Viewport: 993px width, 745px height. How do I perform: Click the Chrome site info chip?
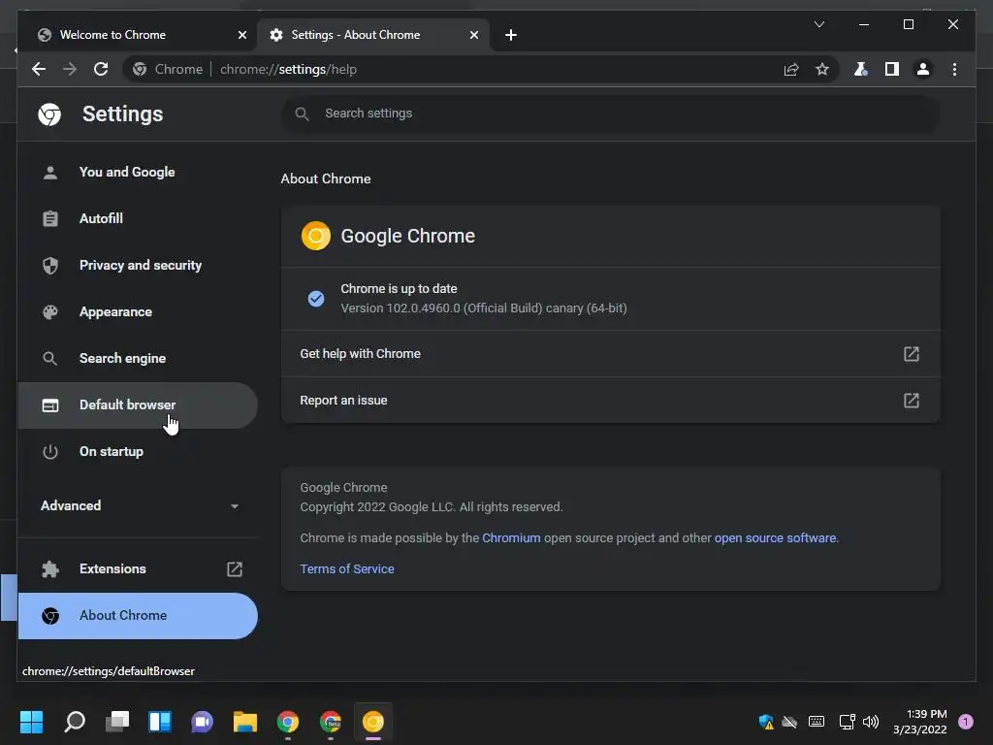click(167, 69)
